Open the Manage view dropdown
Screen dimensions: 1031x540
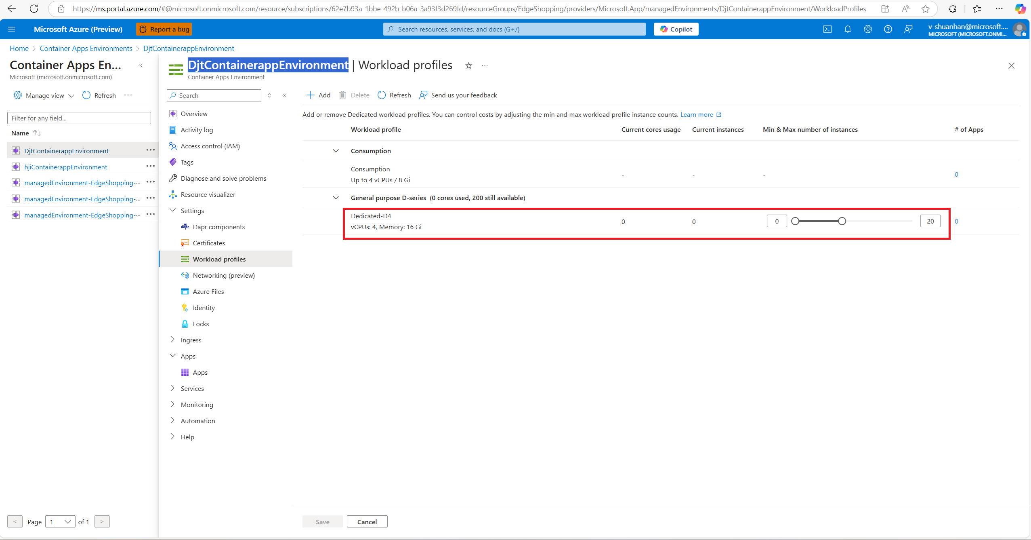44,95
